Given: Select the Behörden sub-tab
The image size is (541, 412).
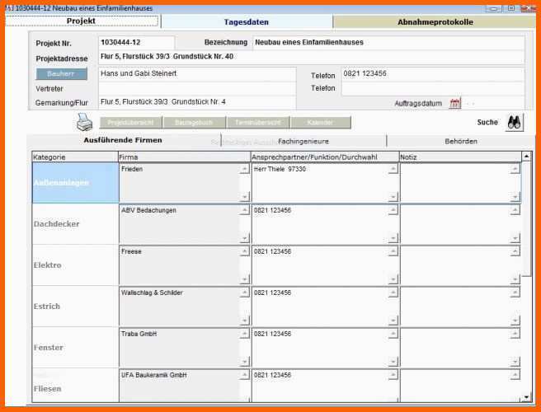Looking at the screenshot, I should tap(461, 142).
